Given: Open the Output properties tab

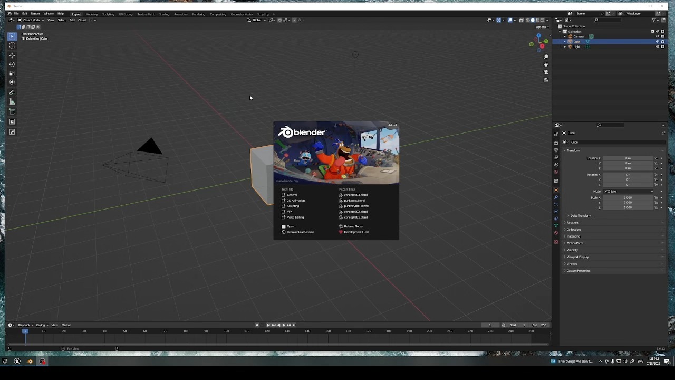Looking at the screenshot, I should pos(556,150).
